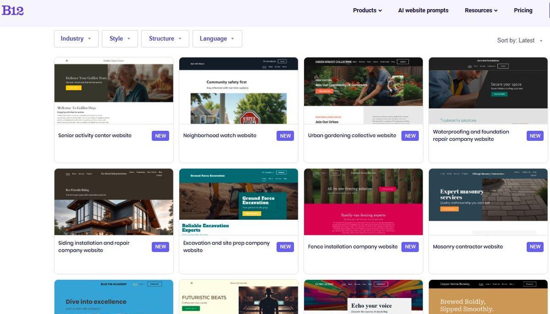Expand the Industry filter dropdown

(x=76, y=39)
